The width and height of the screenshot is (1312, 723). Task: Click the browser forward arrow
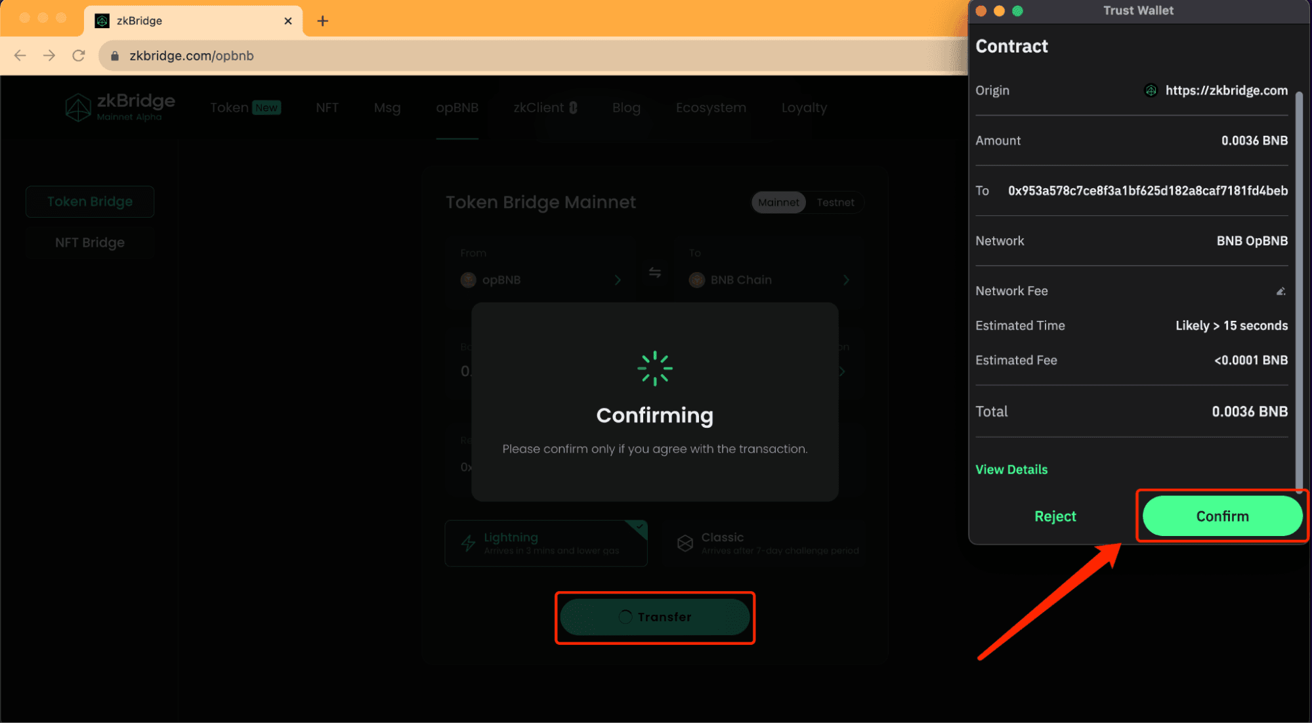click(49, 56)
